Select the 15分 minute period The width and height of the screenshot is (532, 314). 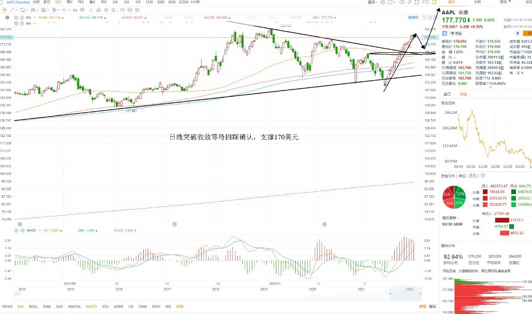pos(149,2)
